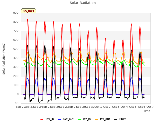Click the 300 y-axis tick label

point(16,67)
